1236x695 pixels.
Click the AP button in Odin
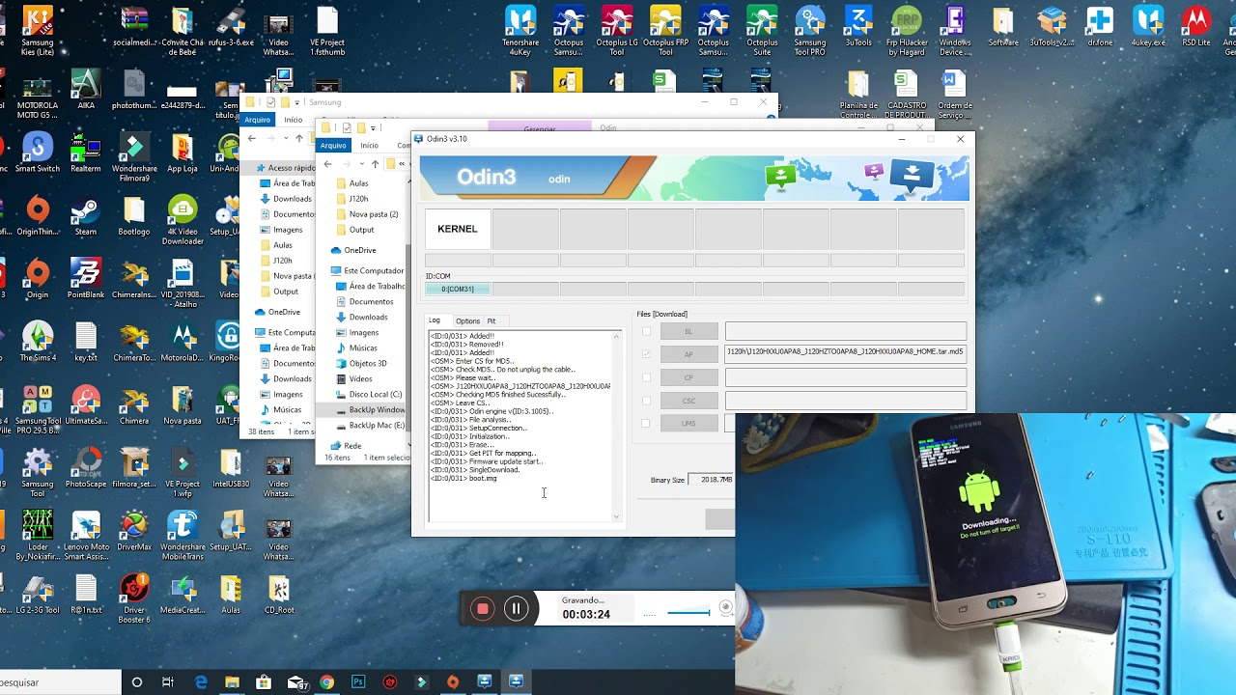coord(688,354)
